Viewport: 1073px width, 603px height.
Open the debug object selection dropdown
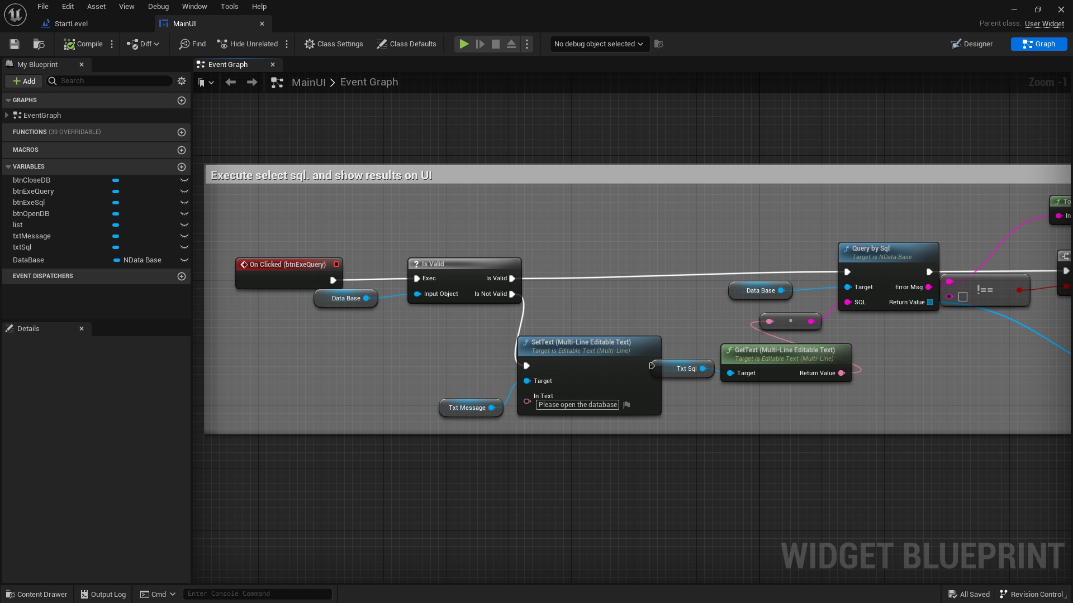(x=598, y=44)
